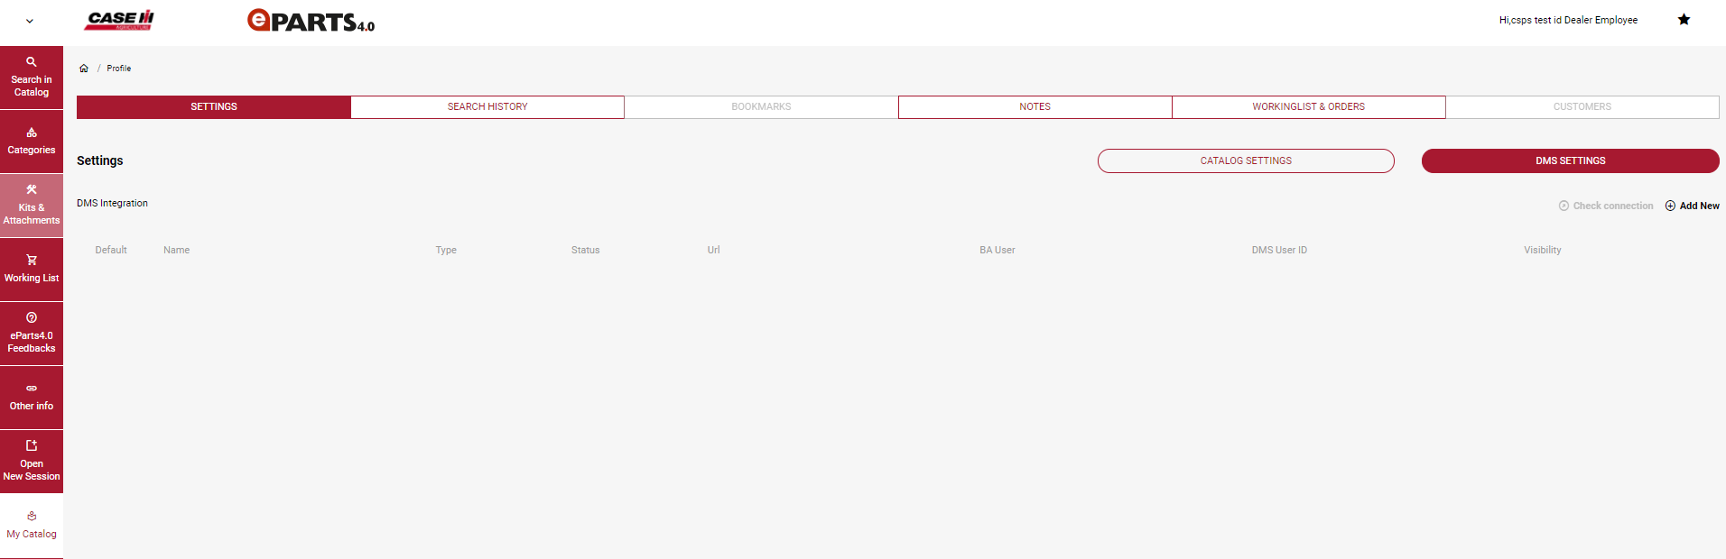
Task: Click Open New Session icon
Action: [x=32, y=446]
